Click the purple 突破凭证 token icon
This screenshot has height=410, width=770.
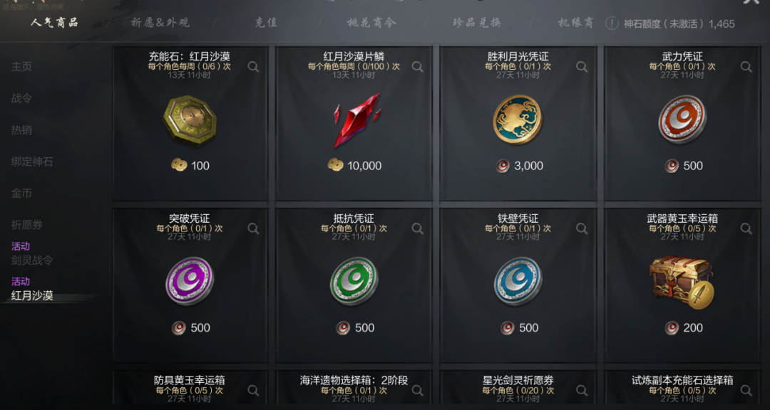[x=190, y=281]
